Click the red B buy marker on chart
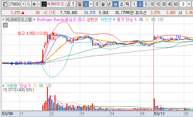193x117 pixels. [53, 38]
